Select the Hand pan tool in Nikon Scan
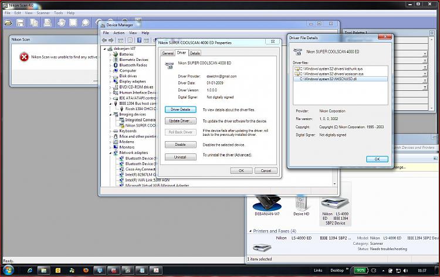The width and height of the screenshot is (440, 277). [62, 23]
